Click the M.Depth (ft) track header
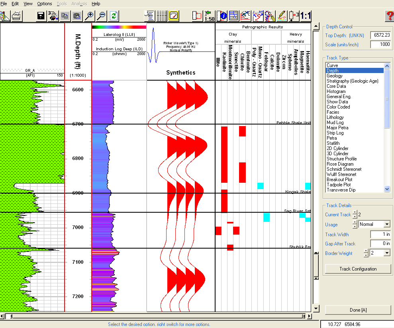394x328 pixels. [78, 51]
